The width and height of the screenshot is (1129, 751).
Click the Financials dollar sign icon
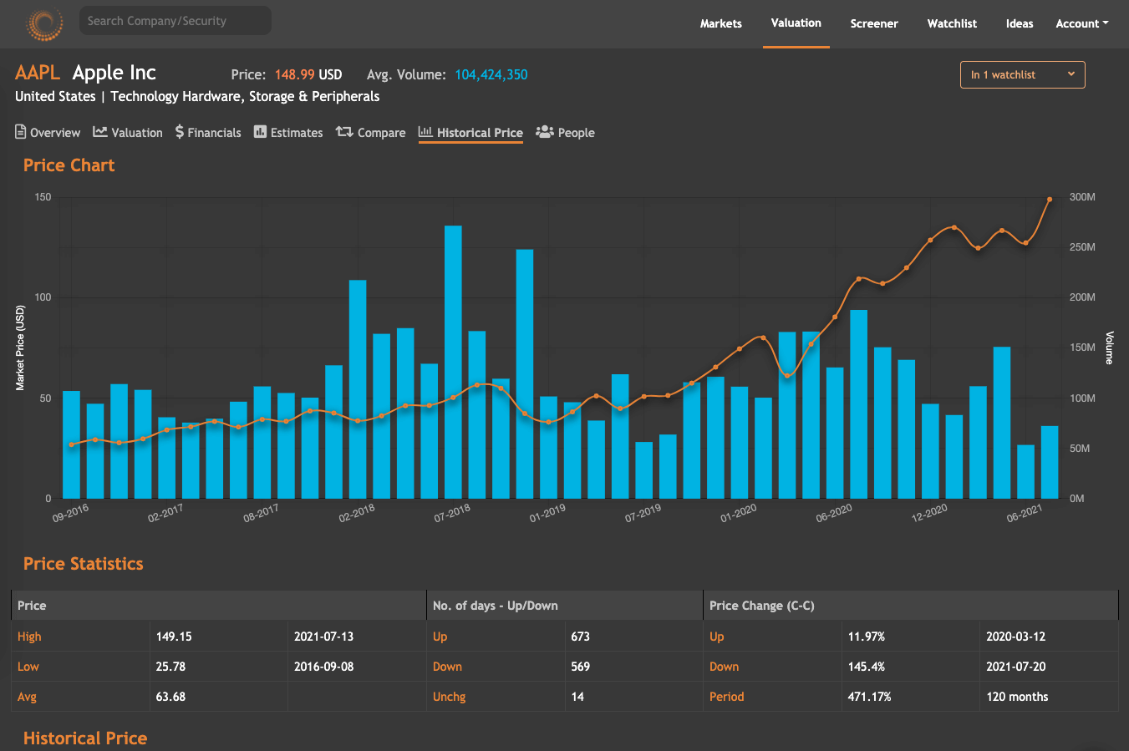tap(180, 132)
